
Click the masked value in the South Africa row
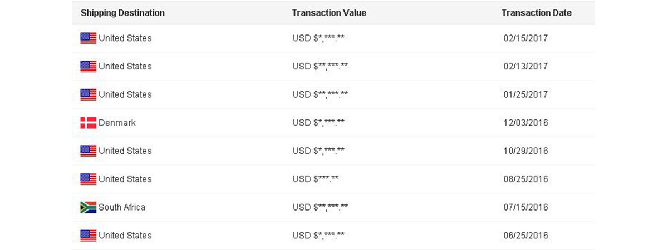[320, 207]
